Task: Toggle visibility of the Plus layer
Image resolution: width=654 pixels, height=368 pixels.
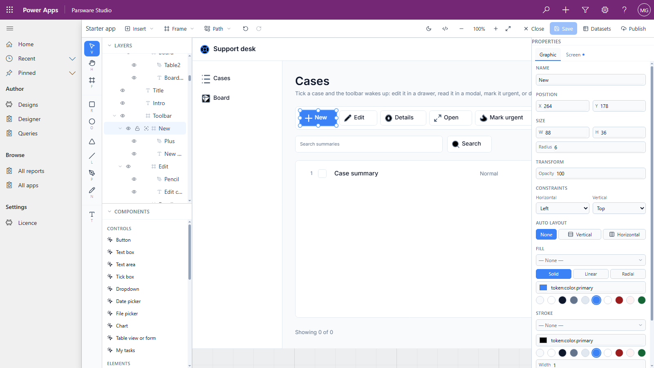Action: (x=134, y=141)
